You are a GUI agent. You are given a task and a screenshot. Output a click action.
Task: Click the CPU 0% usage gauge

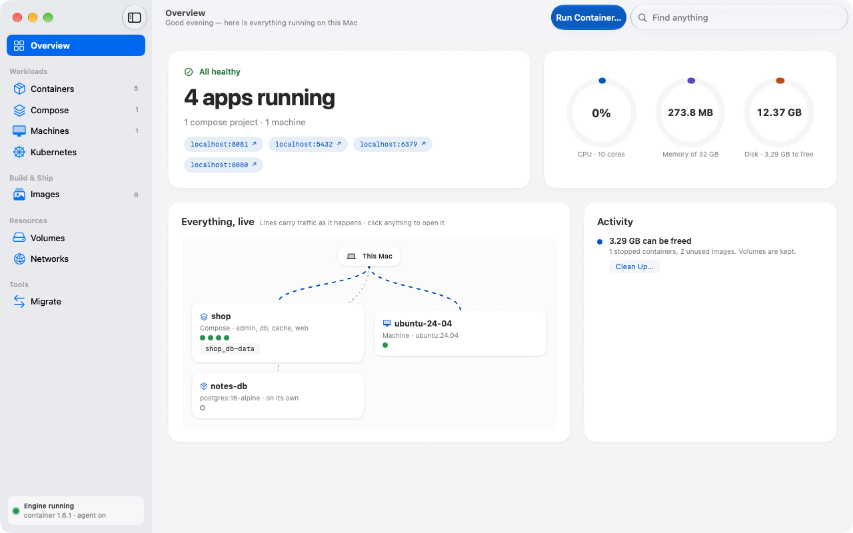click(602, 113)
